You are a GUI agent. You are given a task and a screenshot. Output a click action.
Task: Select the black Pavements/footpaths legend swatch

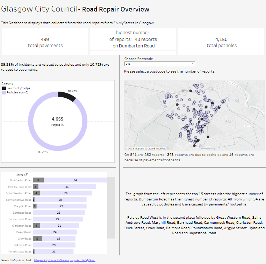click(4, 88)
